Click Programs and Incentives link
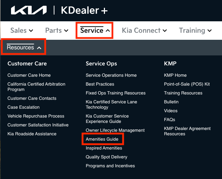 110,166
